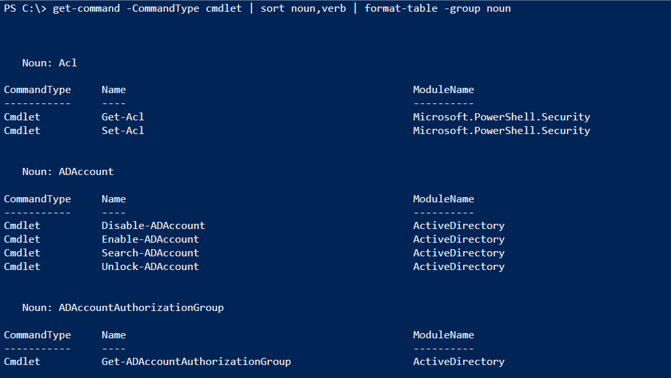Click the 'Noun: ADAccount' group heading
Screen dimensions: 671x378
pos(68,172)
